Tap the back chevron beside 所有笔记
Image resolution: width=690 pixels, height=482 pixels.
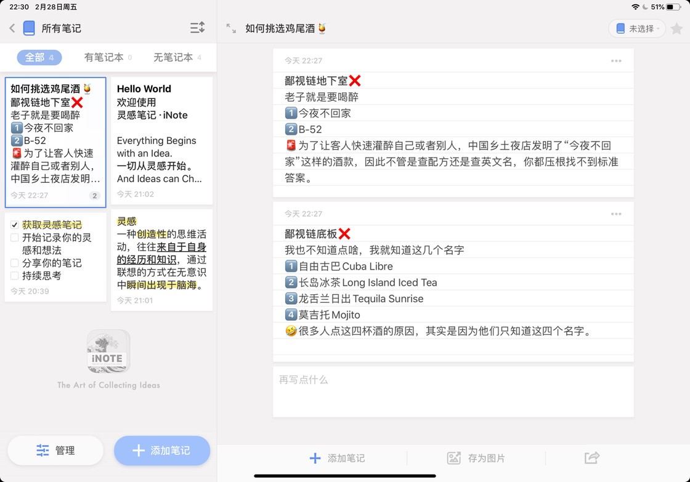coord(12,28)
